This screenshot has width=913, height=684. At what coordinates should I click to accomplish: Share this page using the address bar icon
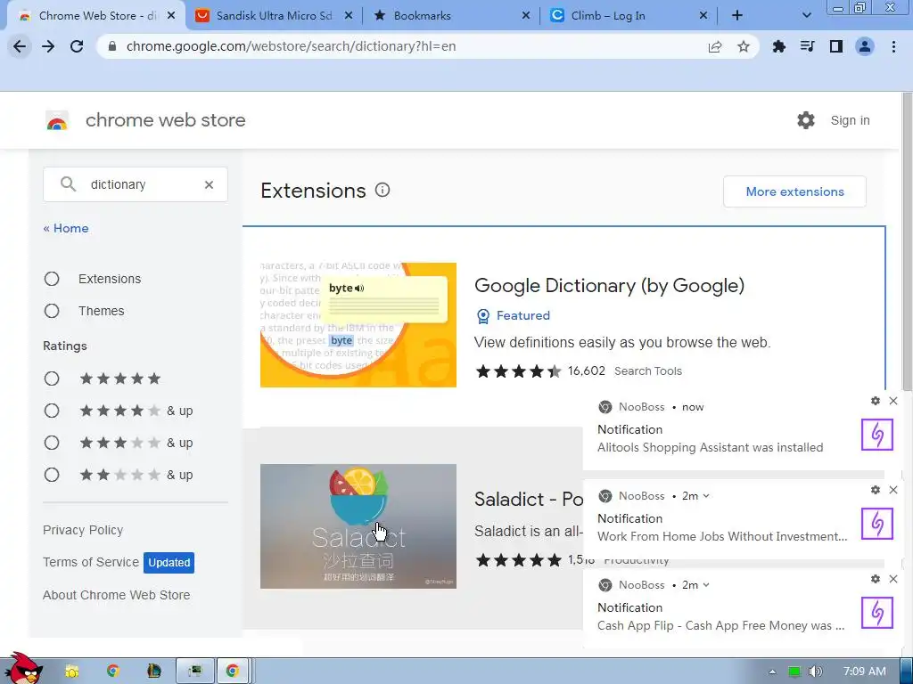715,46
